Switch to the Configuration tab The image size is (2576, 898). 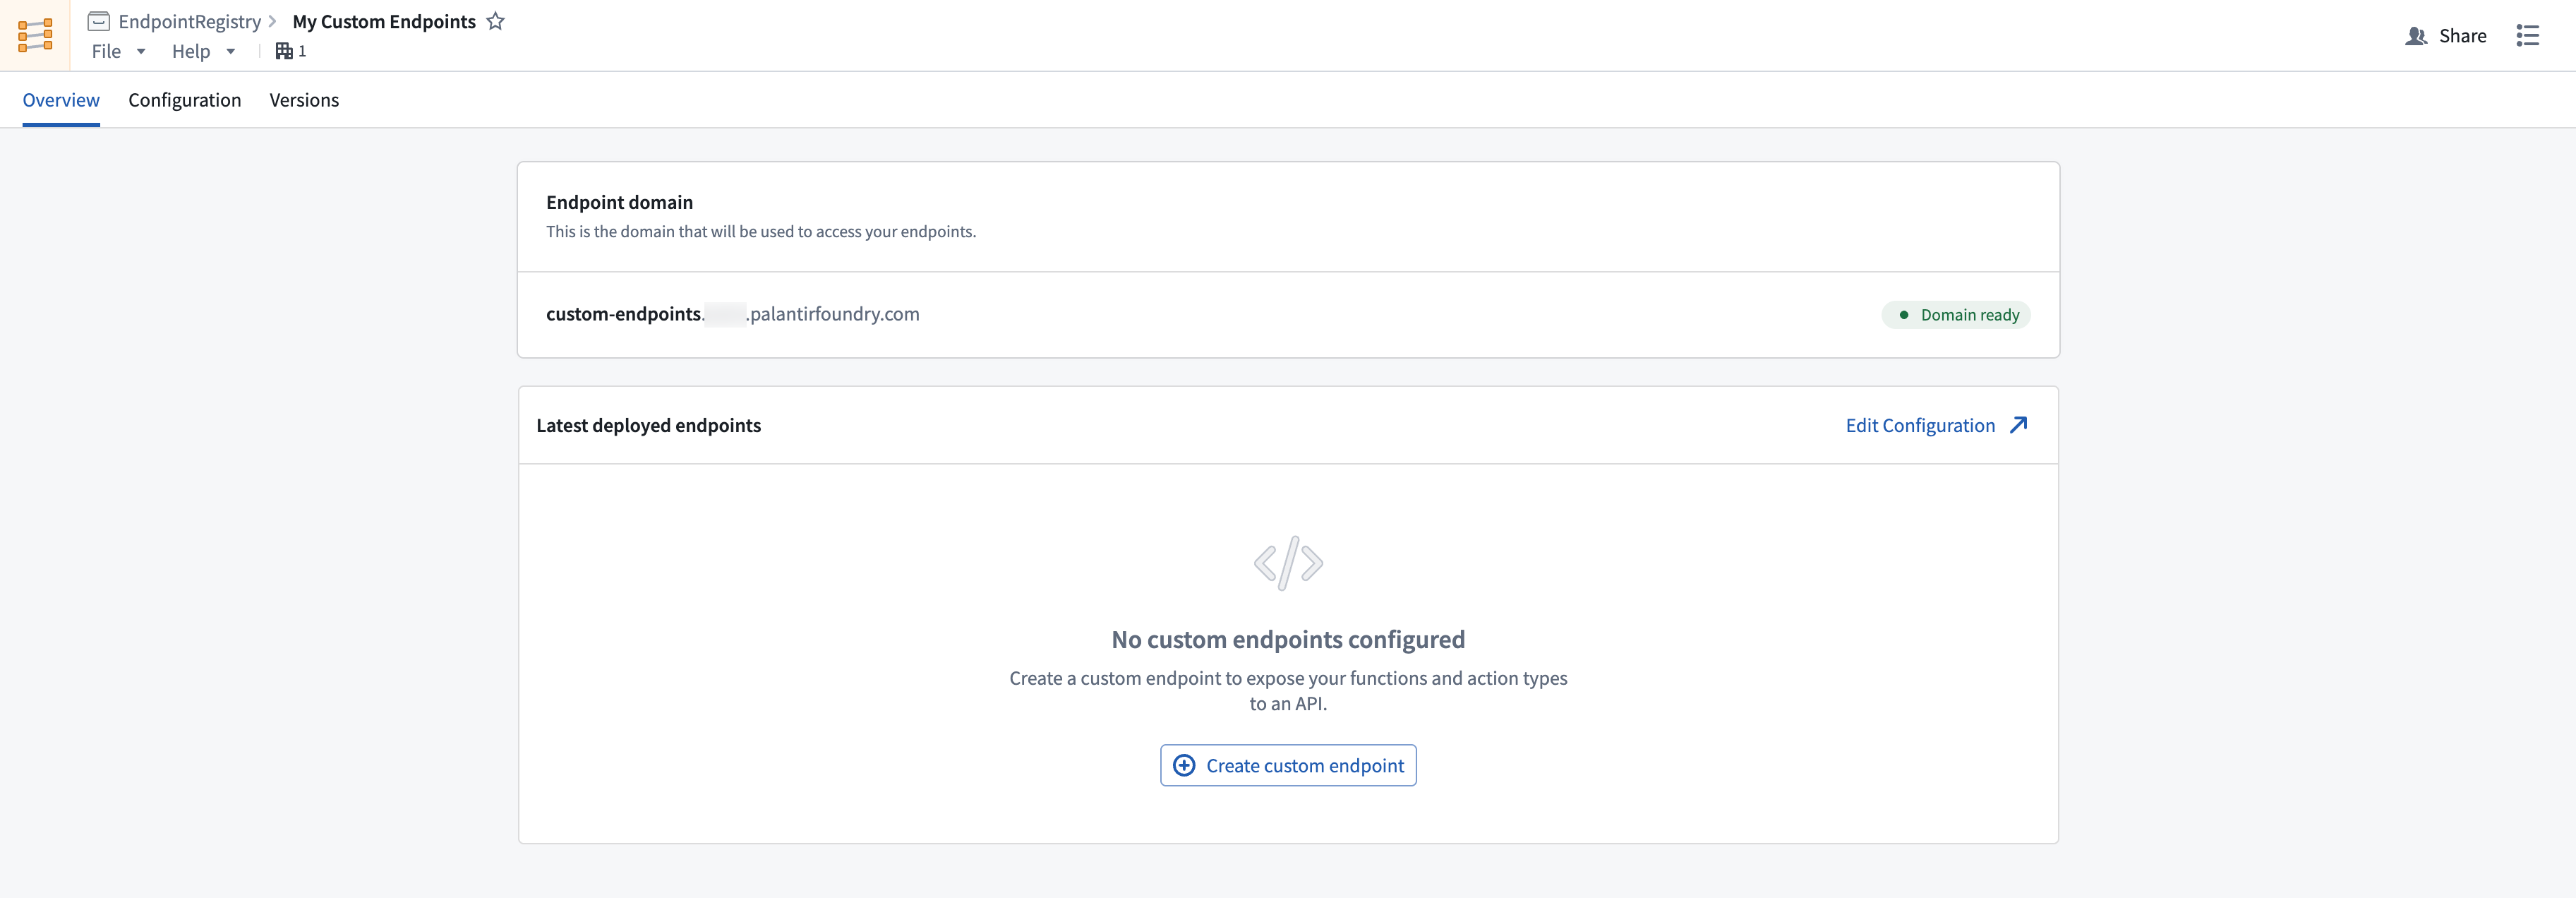tap(185, 100)
